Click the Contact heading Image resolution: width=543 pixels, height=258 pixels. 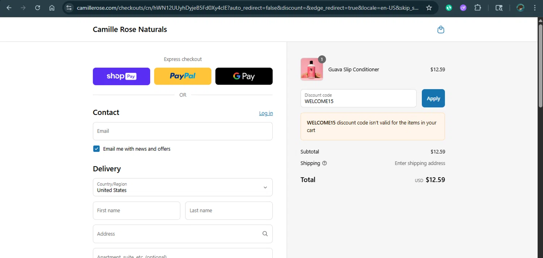click(x=106, y=112)
